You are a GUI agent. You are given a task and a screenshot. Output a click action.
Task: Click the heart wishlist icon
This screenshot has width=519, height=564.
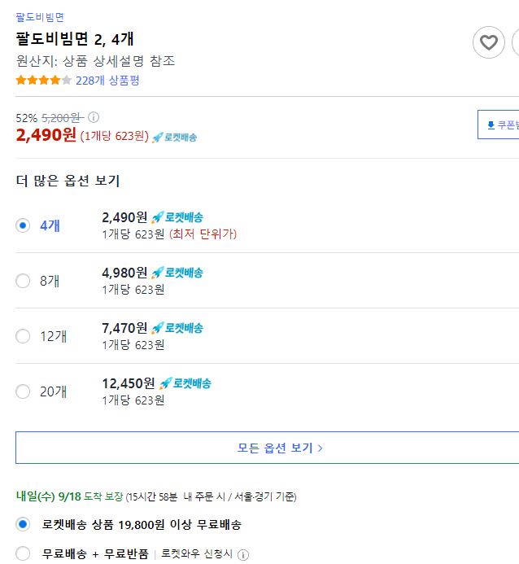point(488,42)
